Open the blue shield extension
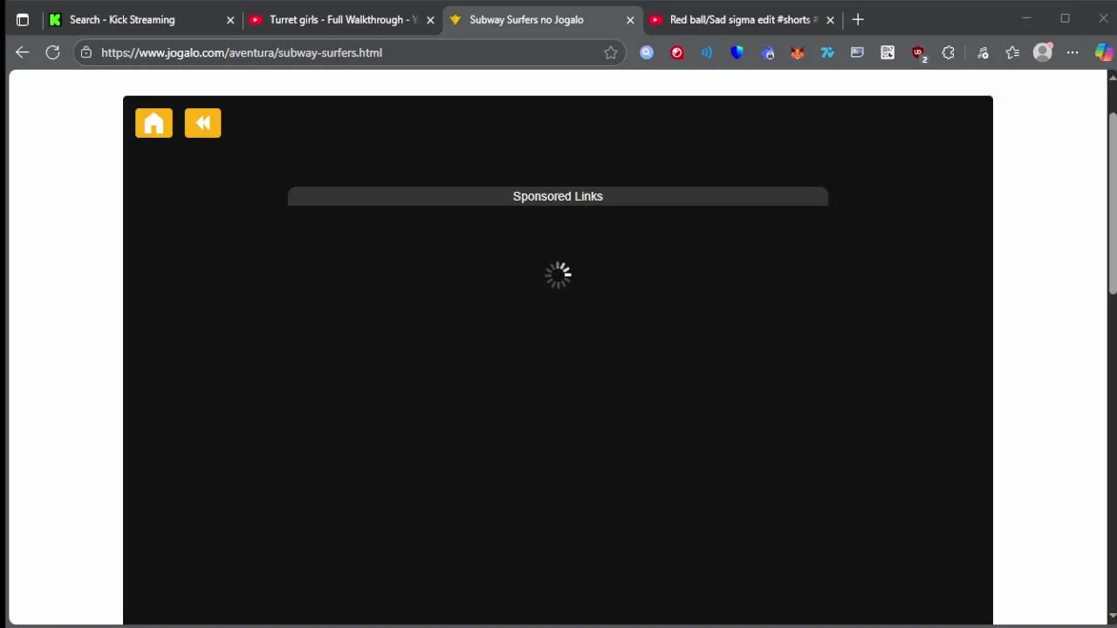This screenshot has height=628, width=1117. (x=737, y=52)
